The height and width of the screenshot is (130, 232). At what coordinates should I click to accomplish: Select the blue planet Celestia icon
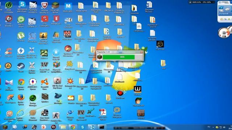pos(70,113)
